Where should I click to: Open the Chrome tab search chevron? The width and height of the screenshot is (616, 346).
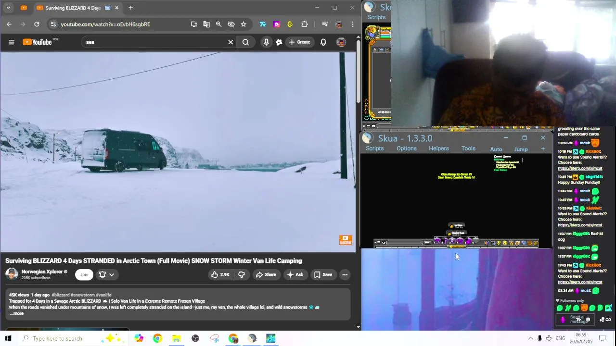(8, 8)
